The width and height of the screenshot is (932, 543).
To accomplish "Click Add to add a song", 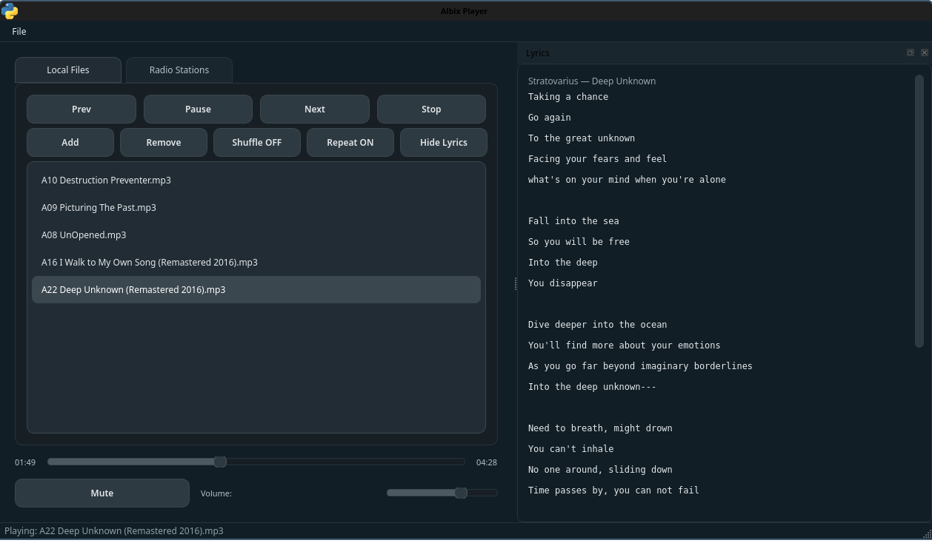I will [x=70, y=142].
